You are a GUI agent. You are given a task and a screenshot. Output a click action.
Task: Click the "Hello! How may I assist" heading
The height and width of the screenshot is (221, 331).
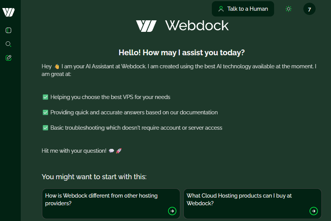(x=181, y=53)
